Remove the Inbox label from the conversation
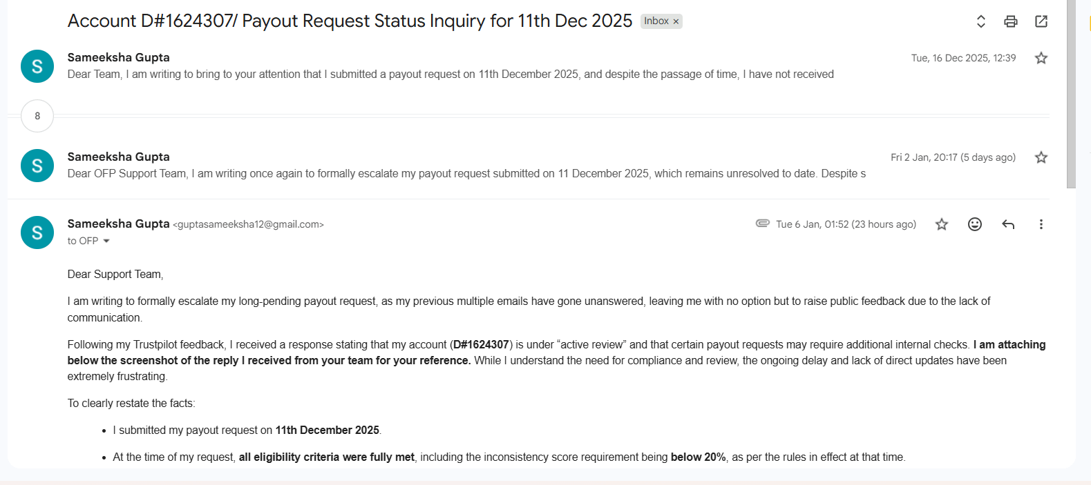The height and width of the screenshot is (485, 1091). (676, 21)
